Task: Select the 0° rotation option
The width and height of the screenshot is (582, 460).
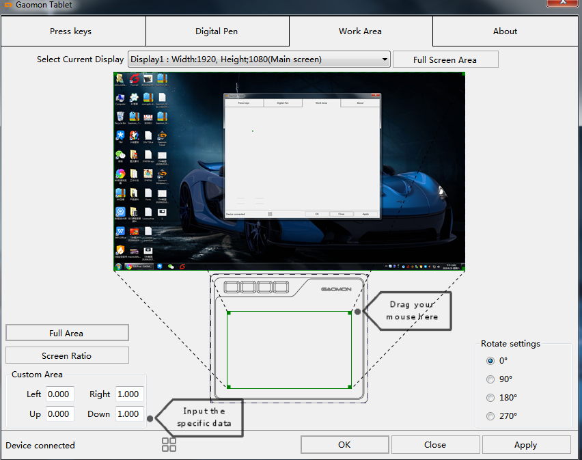Action: click(490, 361)
